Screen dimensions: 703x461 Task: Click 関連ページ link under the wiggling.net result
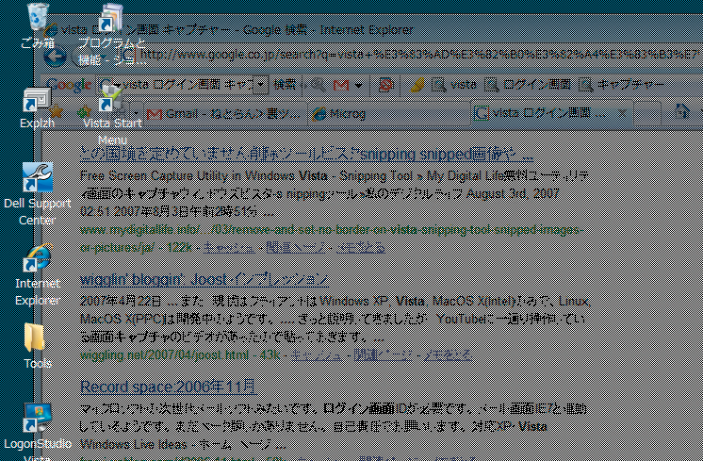point(383,355)
